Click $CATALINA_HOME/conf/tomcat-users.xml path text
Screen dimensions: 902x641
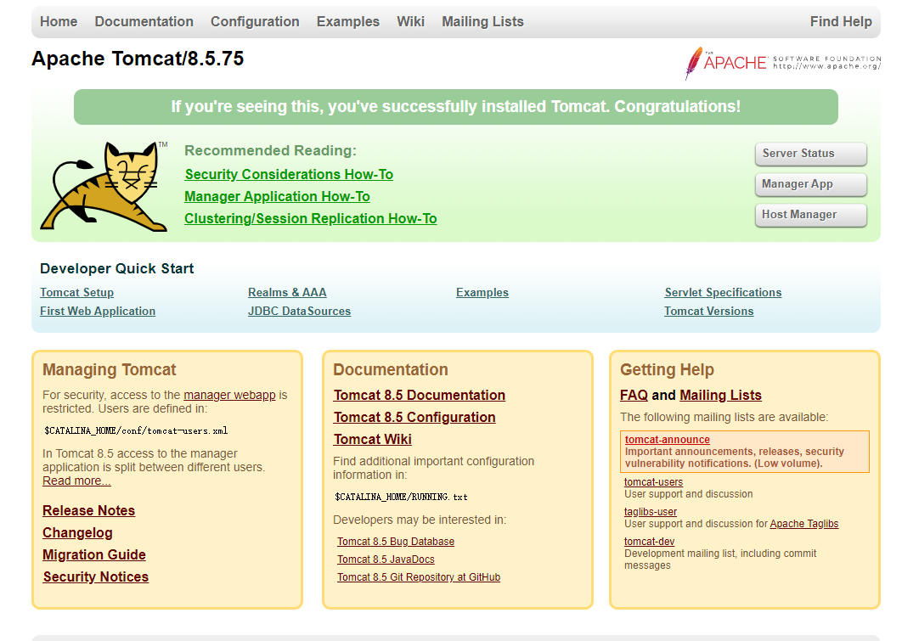(x=136, y=430)
